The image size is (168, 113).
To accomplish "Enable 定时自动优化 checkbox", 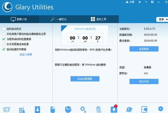I will click(4, 29).
